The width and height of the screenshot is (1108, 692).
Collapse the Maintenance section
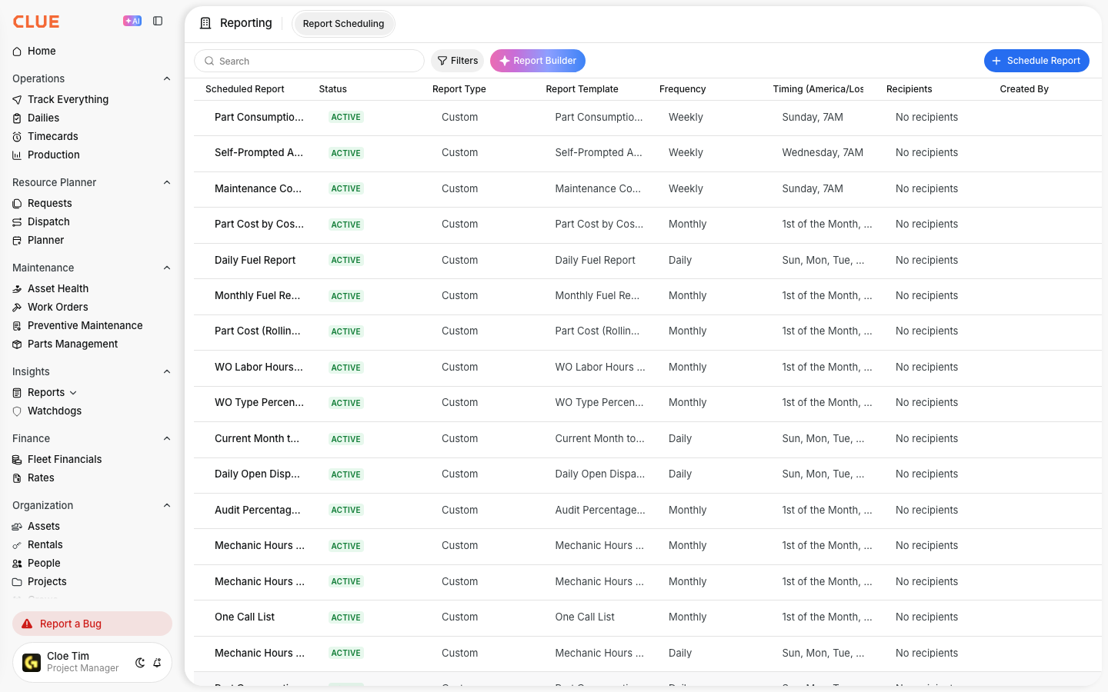pyautogui.click(x=167, y=268)
